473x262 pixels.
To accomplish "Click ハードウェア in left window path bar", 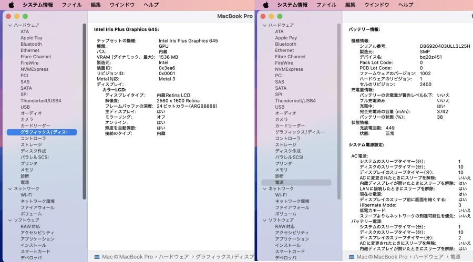I will (174, 257).
